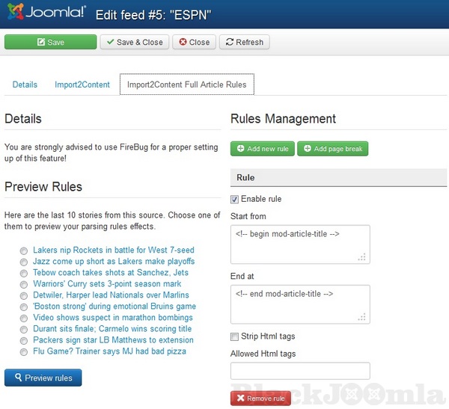Uncheck the Enable rule checkbox

coord(235,200)
